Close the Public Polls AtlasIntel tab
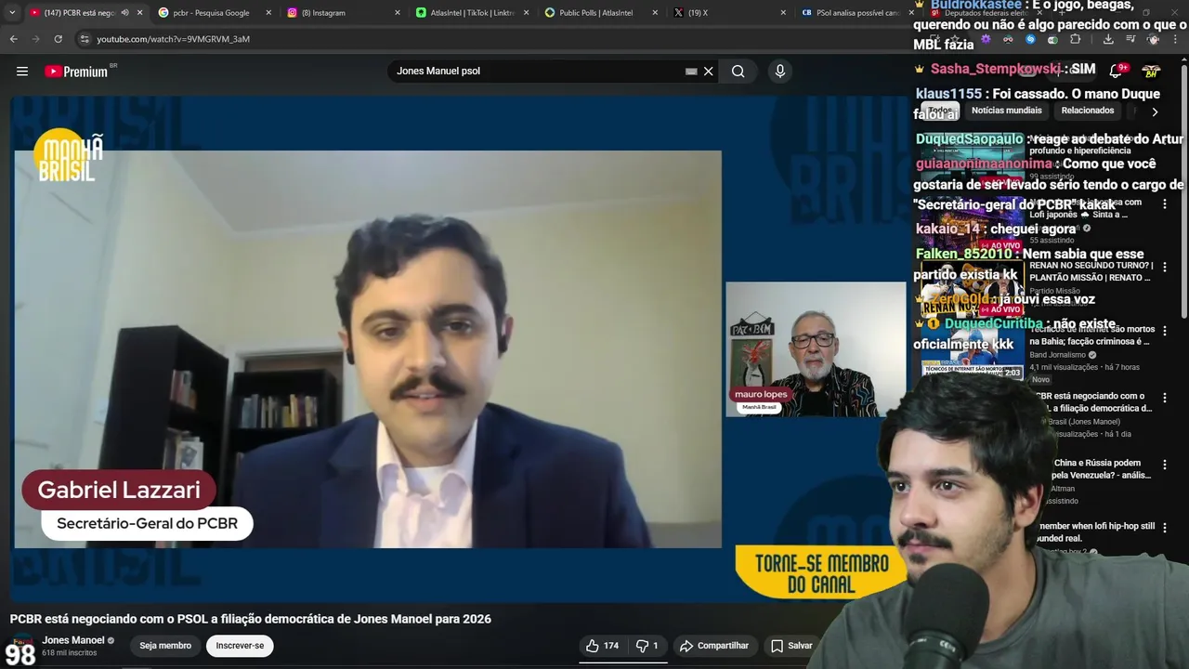The image size is (1189, 669). [654, 13]
